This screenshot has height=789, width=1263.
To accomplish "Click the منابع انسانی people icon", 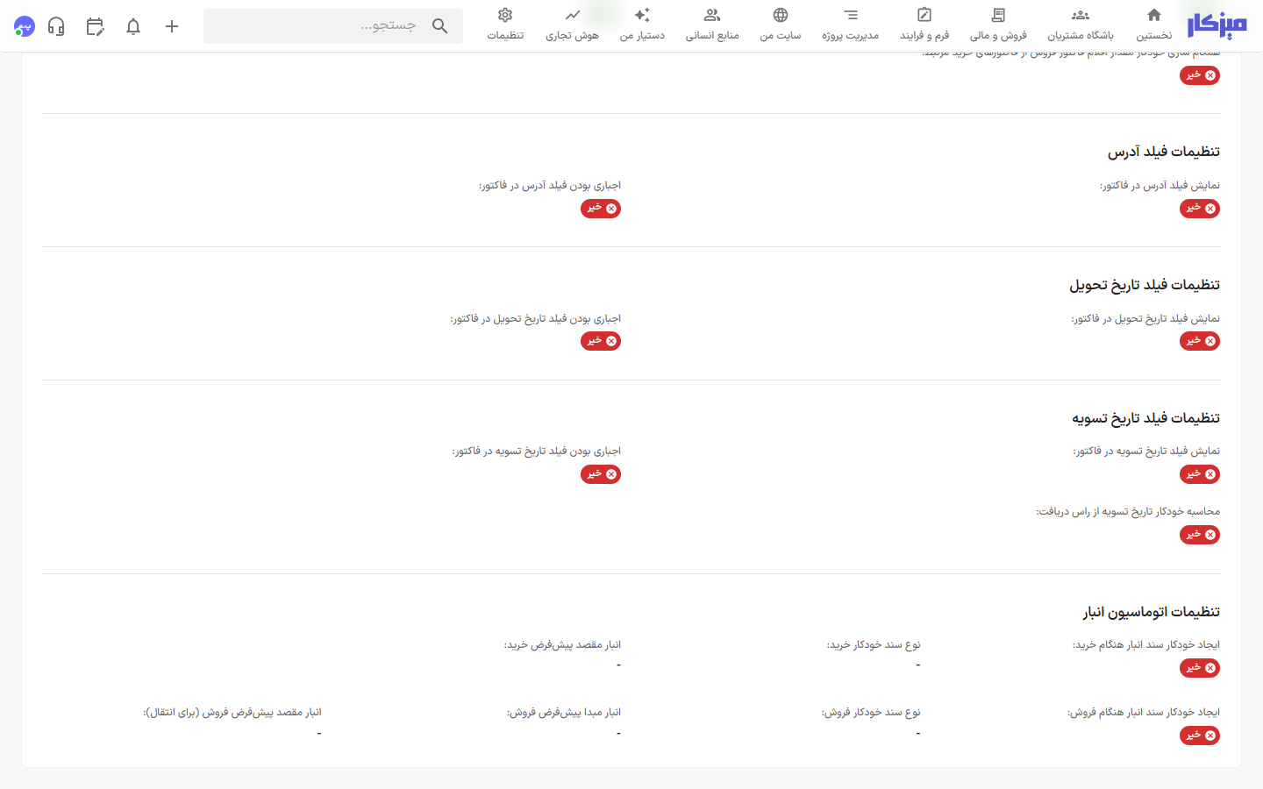I will click(712, 15).
